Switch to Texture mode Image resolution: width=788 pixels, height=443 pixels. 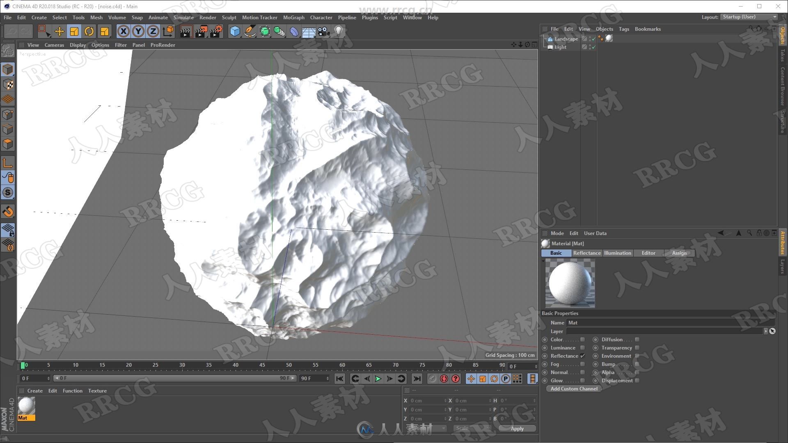[x=8, y=84]
